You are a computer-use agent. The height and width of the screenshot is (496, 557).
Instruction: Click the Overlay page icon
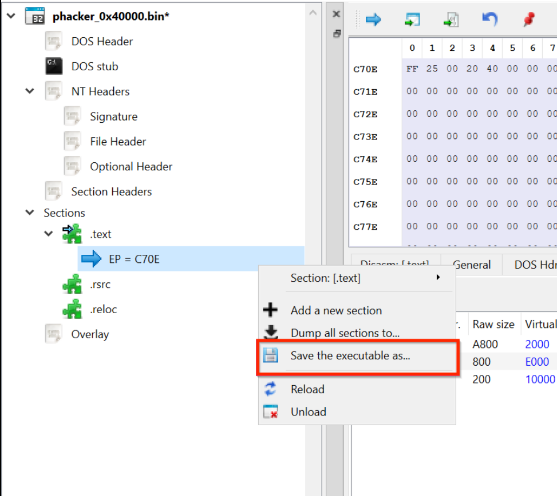pos(54,334)
